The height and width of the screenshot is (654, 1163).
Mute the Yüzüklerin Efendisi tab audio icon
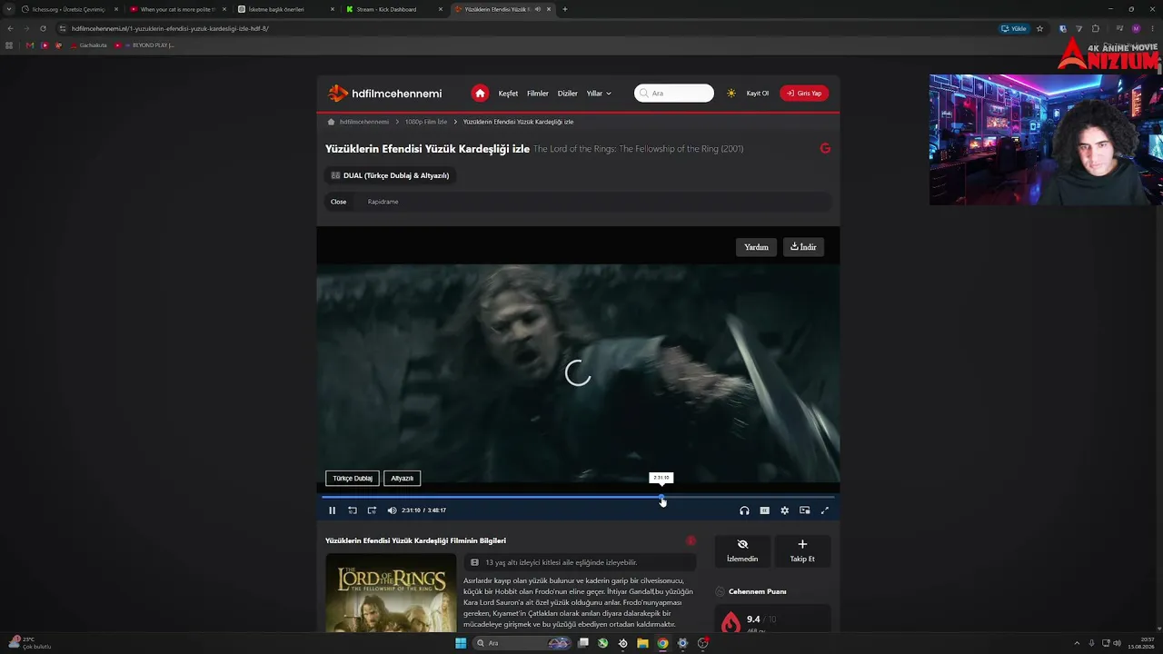point(538,9)
